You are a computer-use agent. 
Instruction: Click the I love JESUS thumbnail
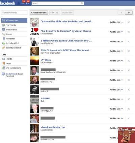click(x=35, y=32)
